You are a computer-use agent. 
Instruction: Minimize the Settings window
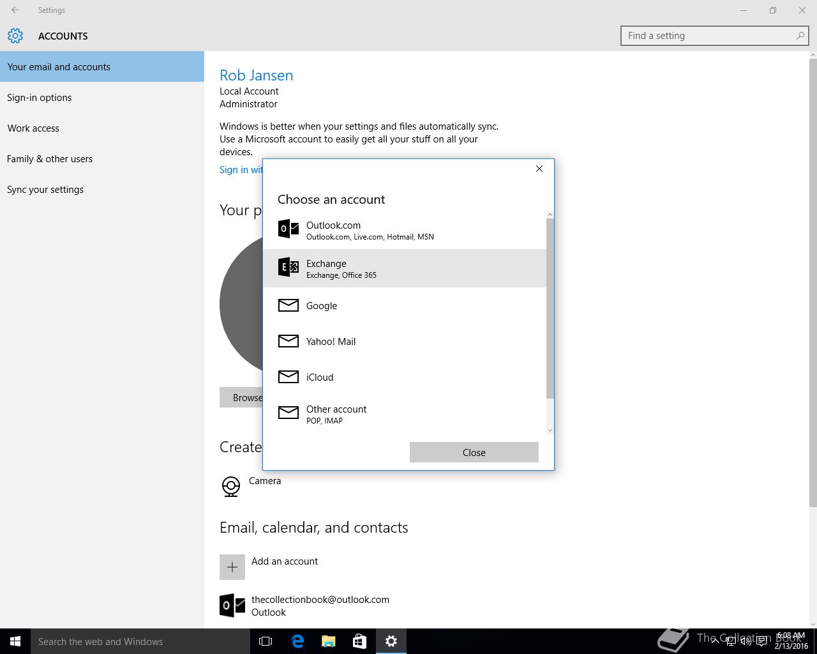[x=744, y=10]
